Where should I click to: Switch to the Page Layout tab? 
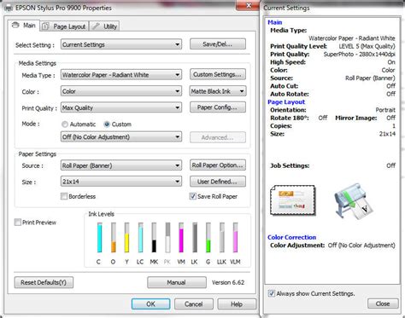pyautogui.click(x=64, y=26)
